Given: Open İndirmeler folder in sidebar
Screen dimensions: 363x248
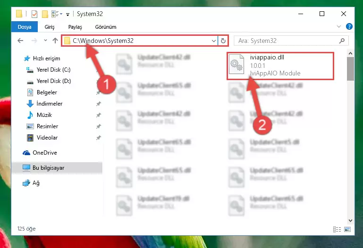Looking at the screenshot, I should point(44,104).
